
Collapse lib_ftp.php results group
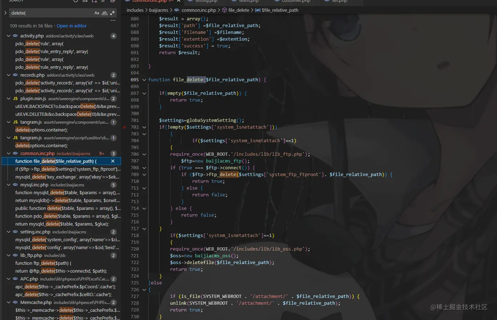(9, 256)
